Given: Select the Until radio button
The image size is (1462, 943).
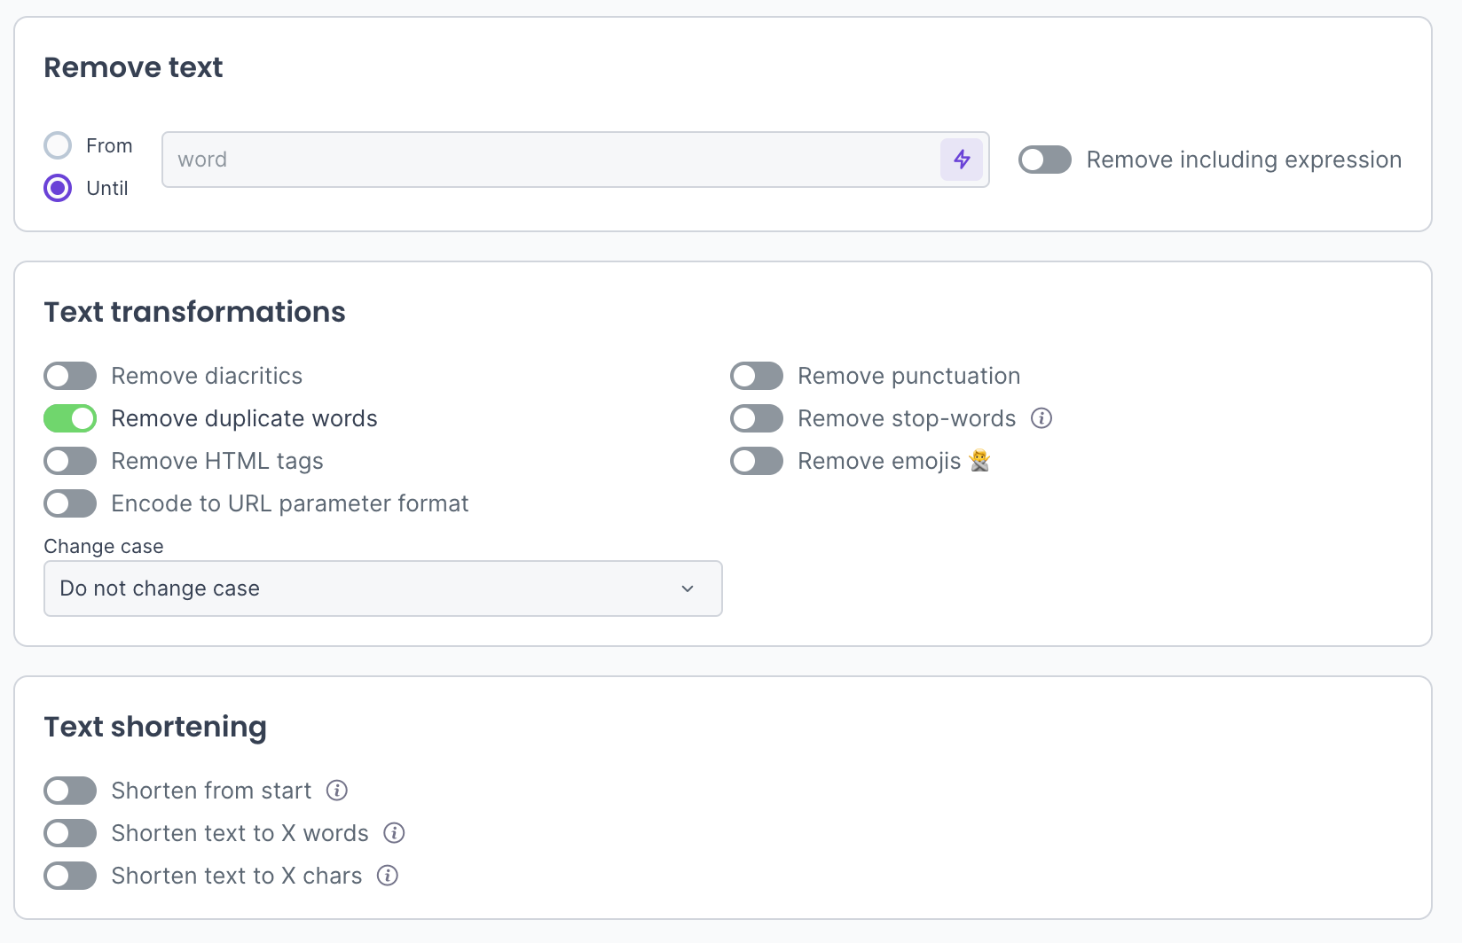Looking at the screenshot, I should [59, 188].
